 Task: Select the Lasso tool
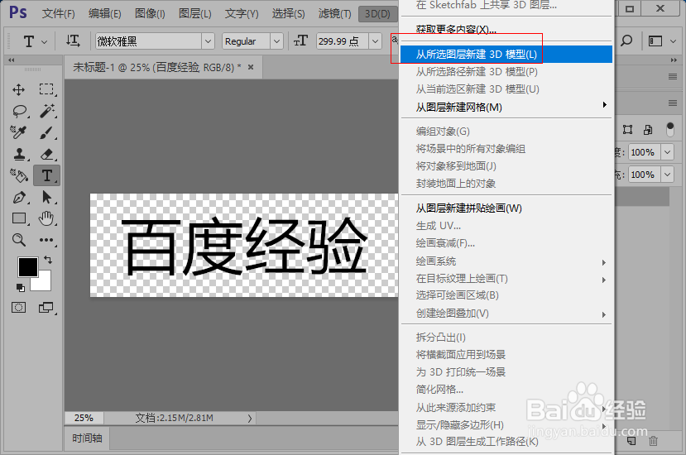point(19,111)
